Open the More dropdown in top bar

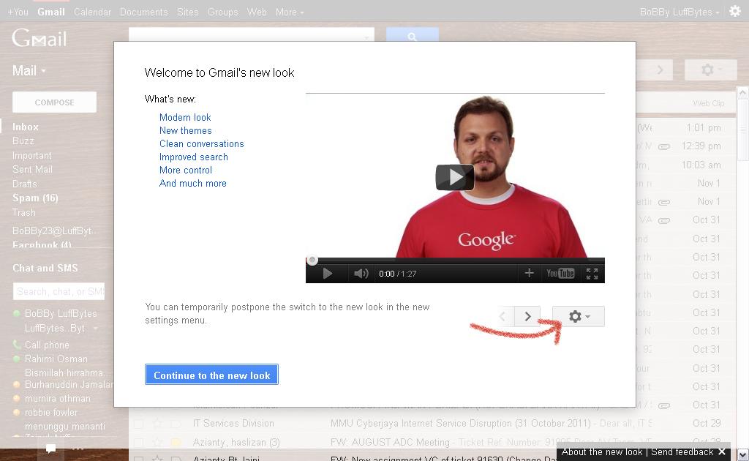[x=290, y=12]
